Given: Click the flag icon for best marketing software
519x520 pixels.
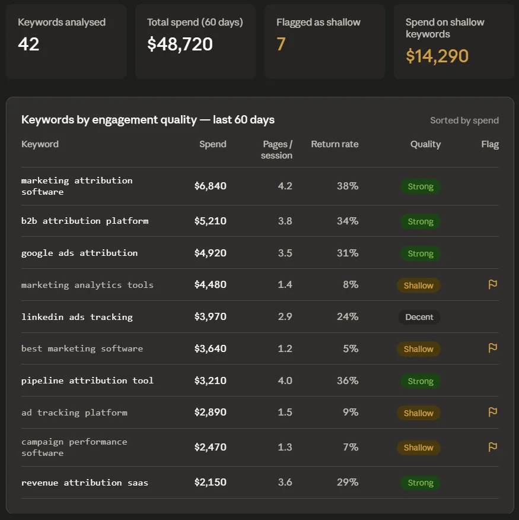Looking at the screenshot, I should coord(492,348).
